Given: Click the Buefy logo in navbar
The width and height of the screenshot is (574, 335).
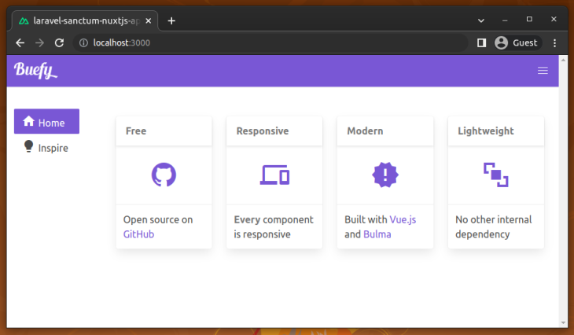Looking at the screenshot, I should 35,71.
